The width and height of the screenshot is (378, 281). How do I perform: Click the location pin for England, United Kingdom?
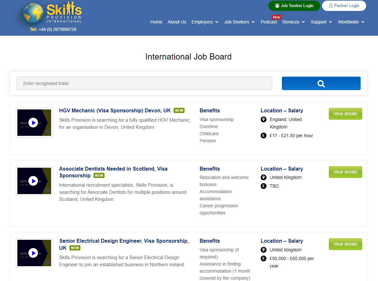tap(264, 119)
